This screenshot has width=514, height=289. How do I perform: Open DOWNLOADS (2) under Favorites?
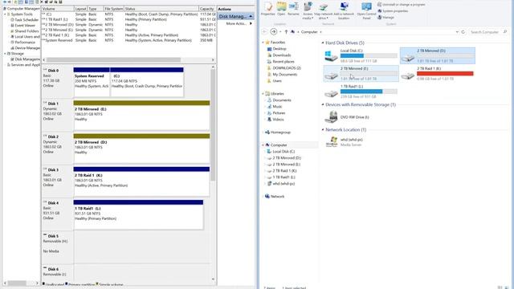[x=287, y=68]
